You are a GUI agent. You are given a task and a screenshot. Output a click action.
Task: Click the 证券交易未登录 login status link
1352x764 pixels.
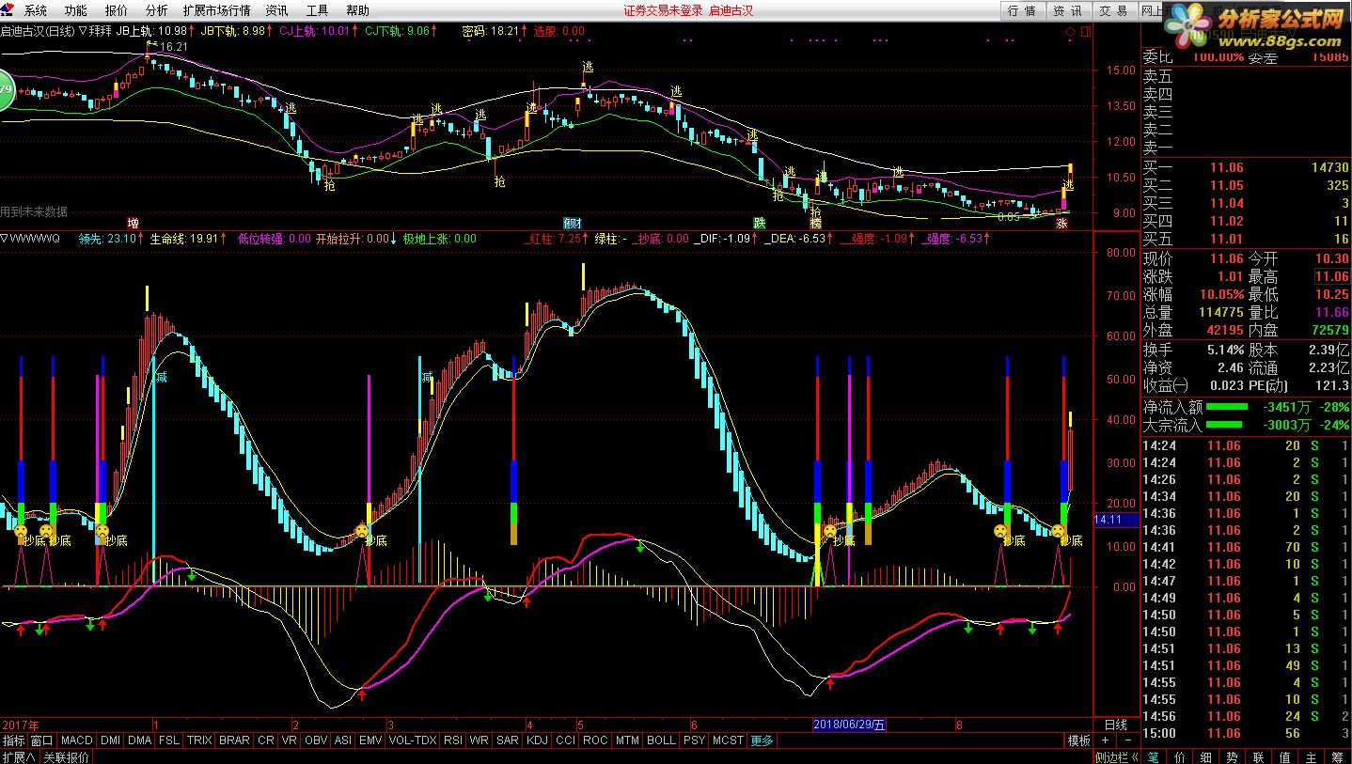pyautogui.click(x=663, y=10)
